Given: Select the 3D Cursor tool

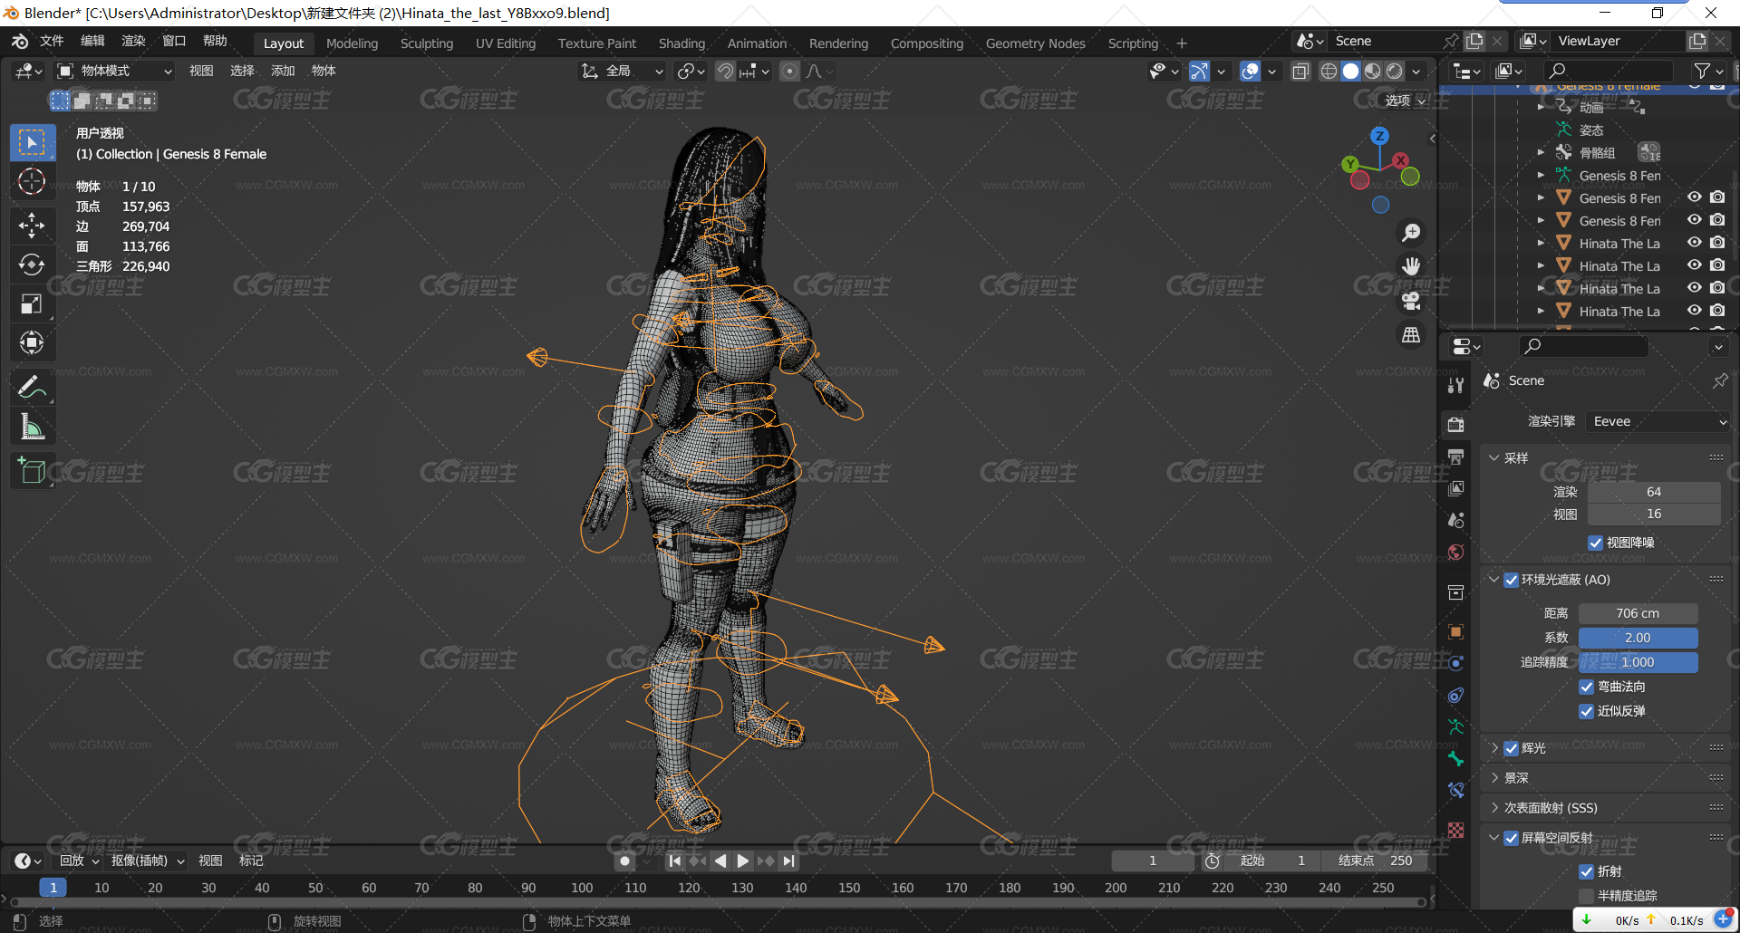Looking at the screenshot, I should (x=32, y=182).
